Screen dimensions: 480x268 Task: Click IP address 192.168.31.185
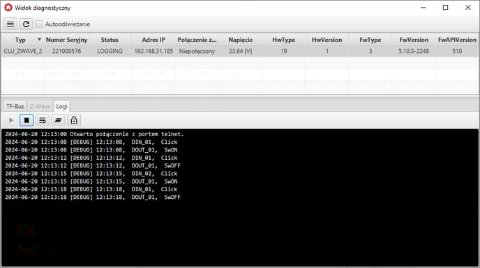click(153, 51)
